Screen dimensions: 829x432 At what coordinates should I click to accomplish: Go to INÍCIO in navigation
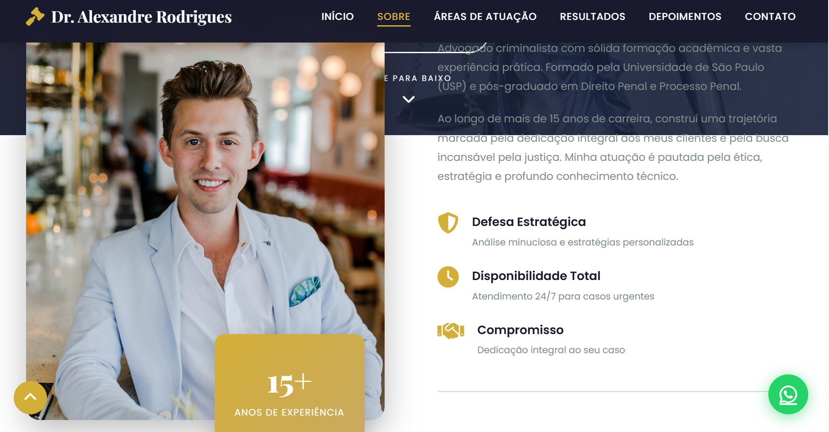tap(337, 17)
